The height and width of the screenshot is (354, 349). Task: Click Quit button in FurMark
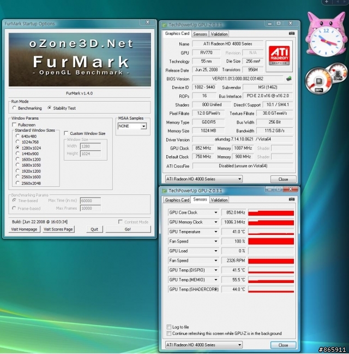(94, 229)
